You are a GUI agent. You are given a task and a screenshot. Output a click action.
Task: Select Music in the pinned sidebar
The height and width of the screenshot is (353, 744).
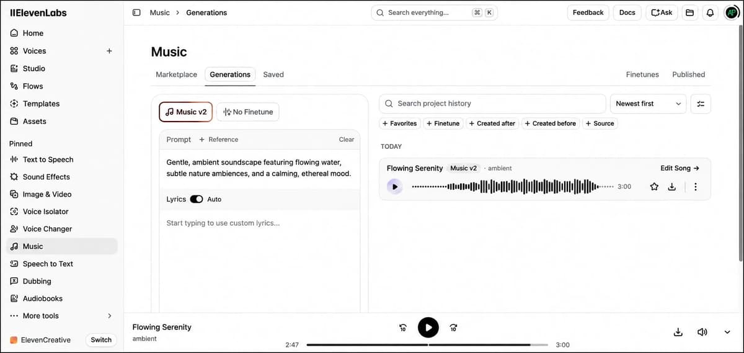click(61, 246)
